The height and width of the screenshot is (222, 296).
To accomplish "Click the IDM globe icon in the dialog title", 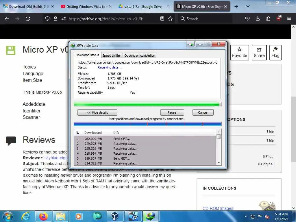I will pyautogui.click(x=73, y=45).
